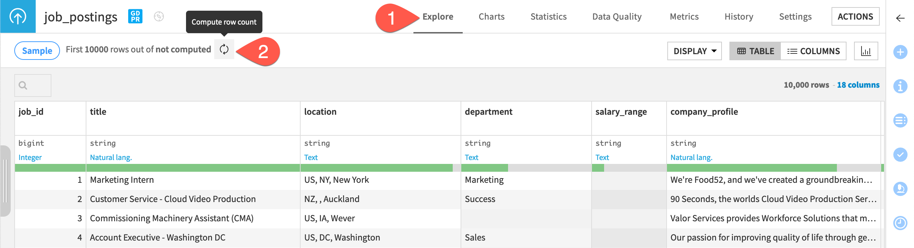
Task: Click the plus icon in the right sidebar
Action: point(900,52)
